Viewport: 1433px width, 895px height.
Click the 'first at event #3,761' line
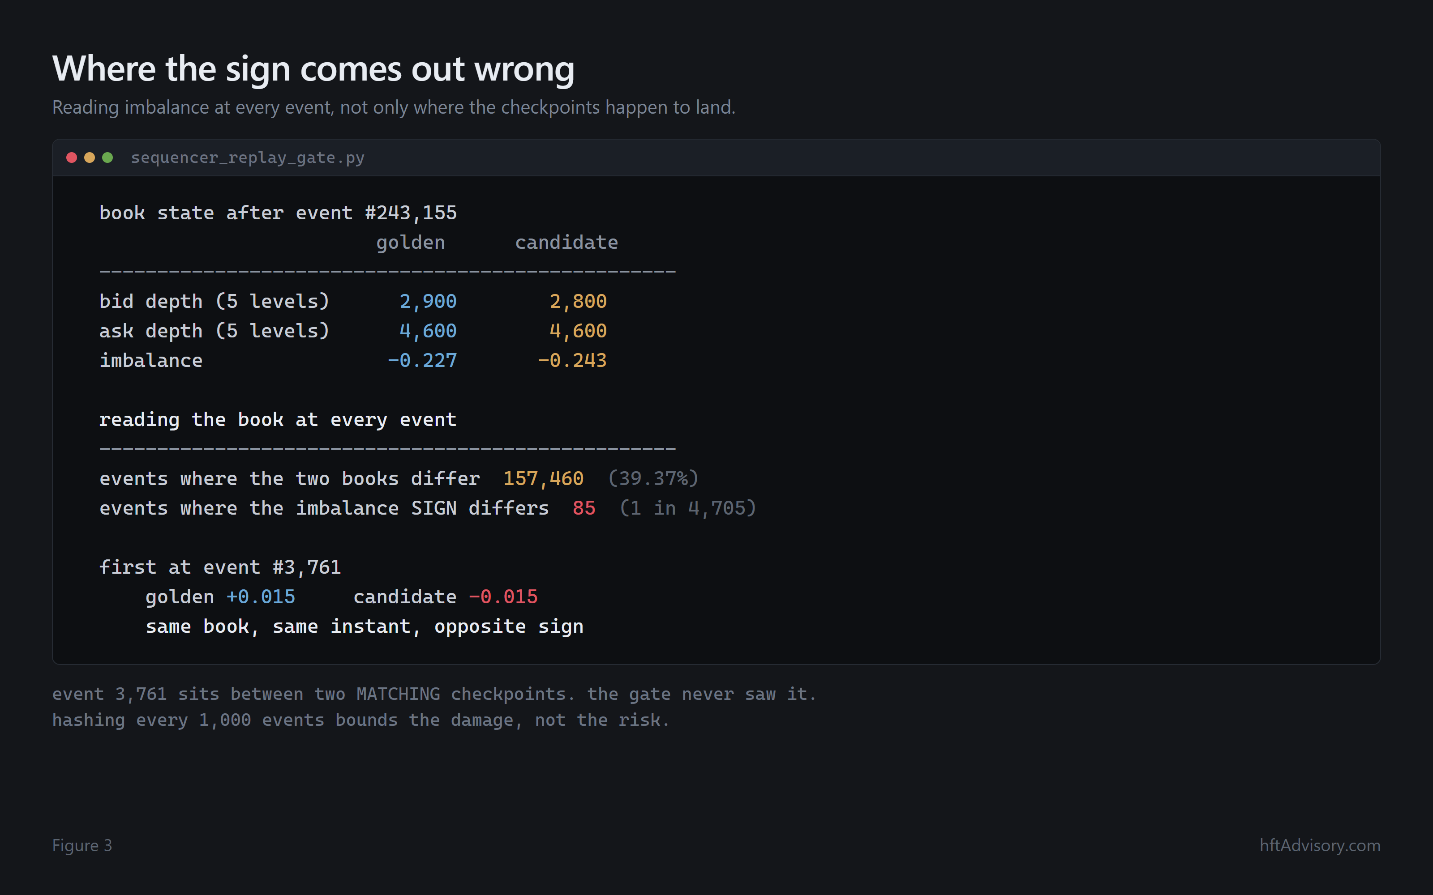click(220, 567)
